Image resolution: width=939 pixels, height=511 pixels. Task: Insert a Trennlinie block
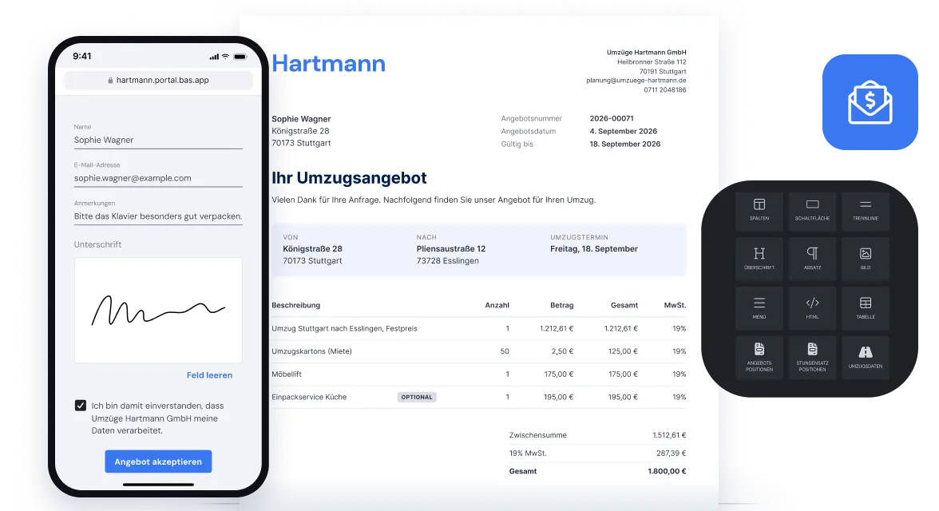866,211
